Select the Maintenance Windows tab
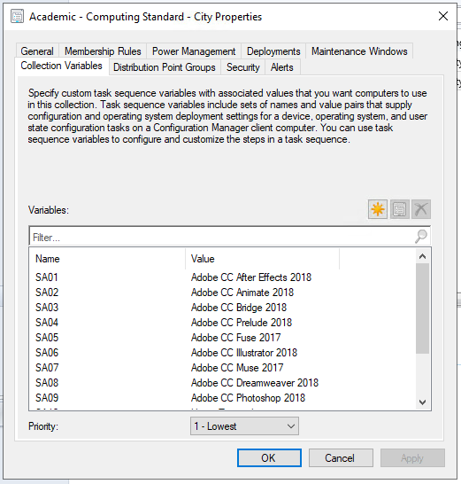The width and height of the screenshot is (461, 484). click(359, 51)
